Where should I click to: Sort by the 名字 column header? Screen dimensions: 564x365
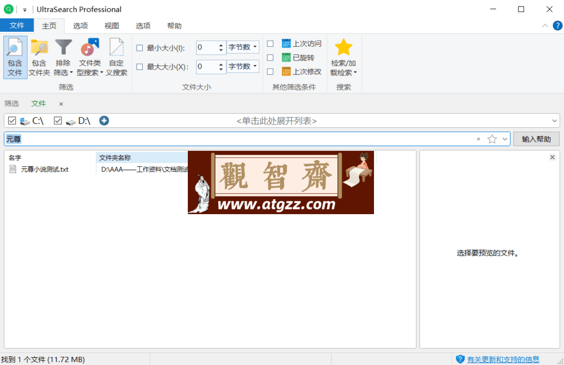pos(50,157)
